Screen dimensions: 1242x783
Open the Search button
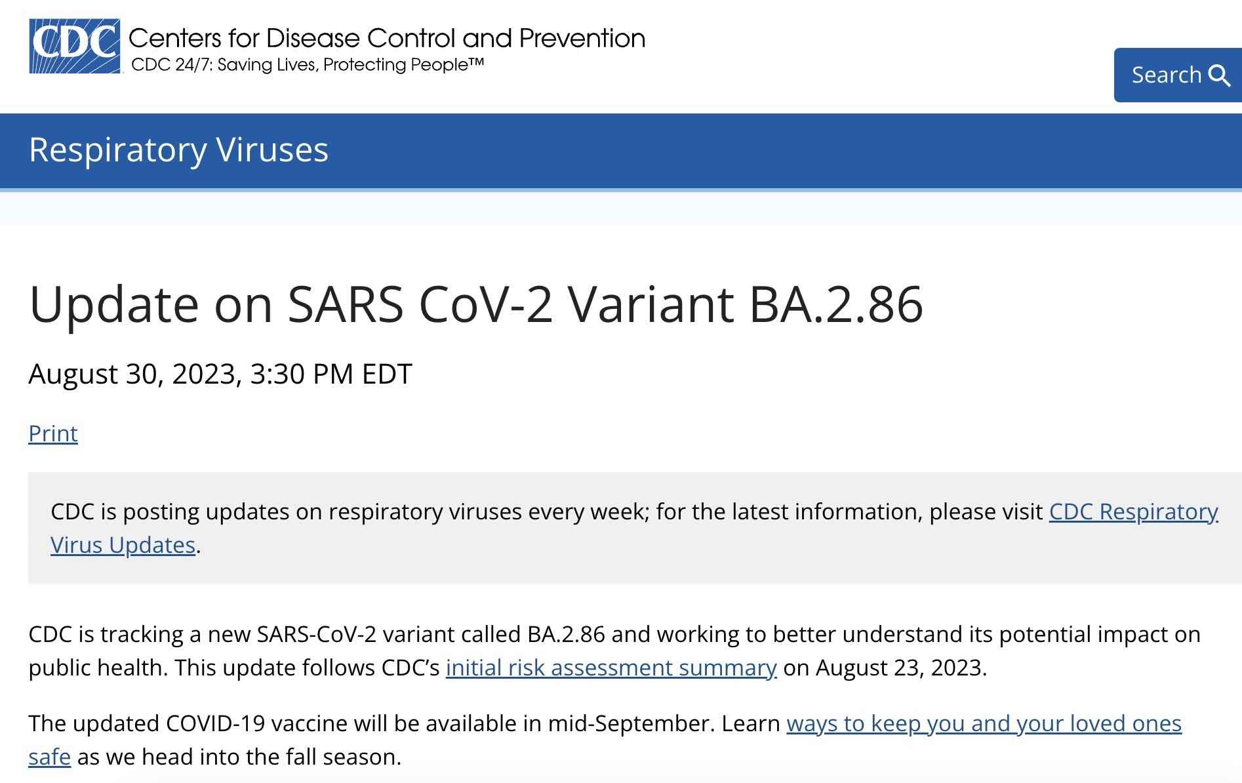coord(1178,75)
